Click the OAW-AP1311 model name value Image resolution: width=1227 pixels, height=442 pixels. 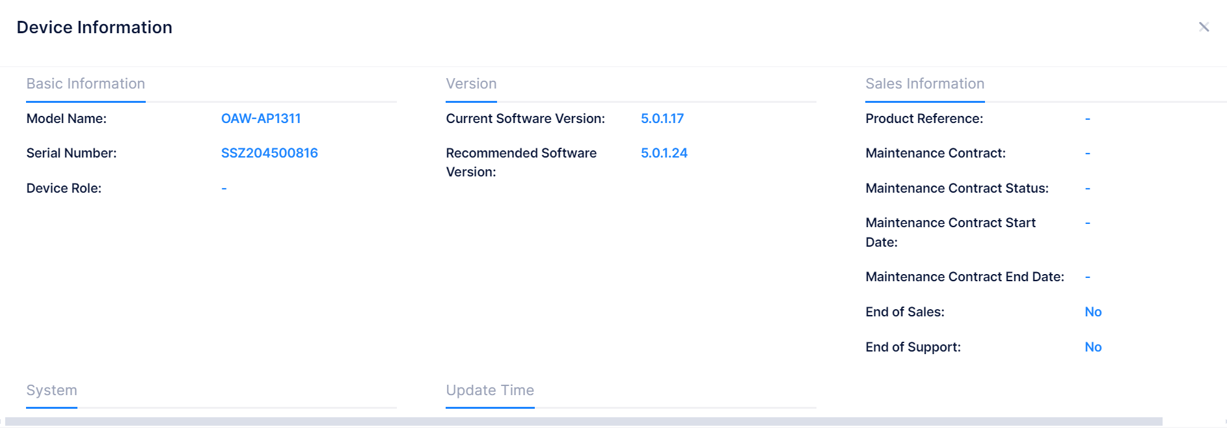click(261, 118)
